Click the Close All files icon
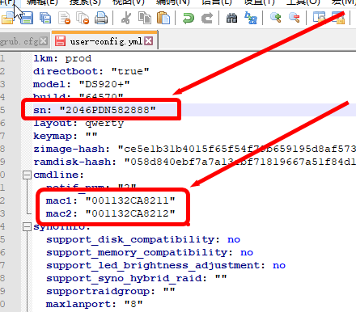 [83, 18]
